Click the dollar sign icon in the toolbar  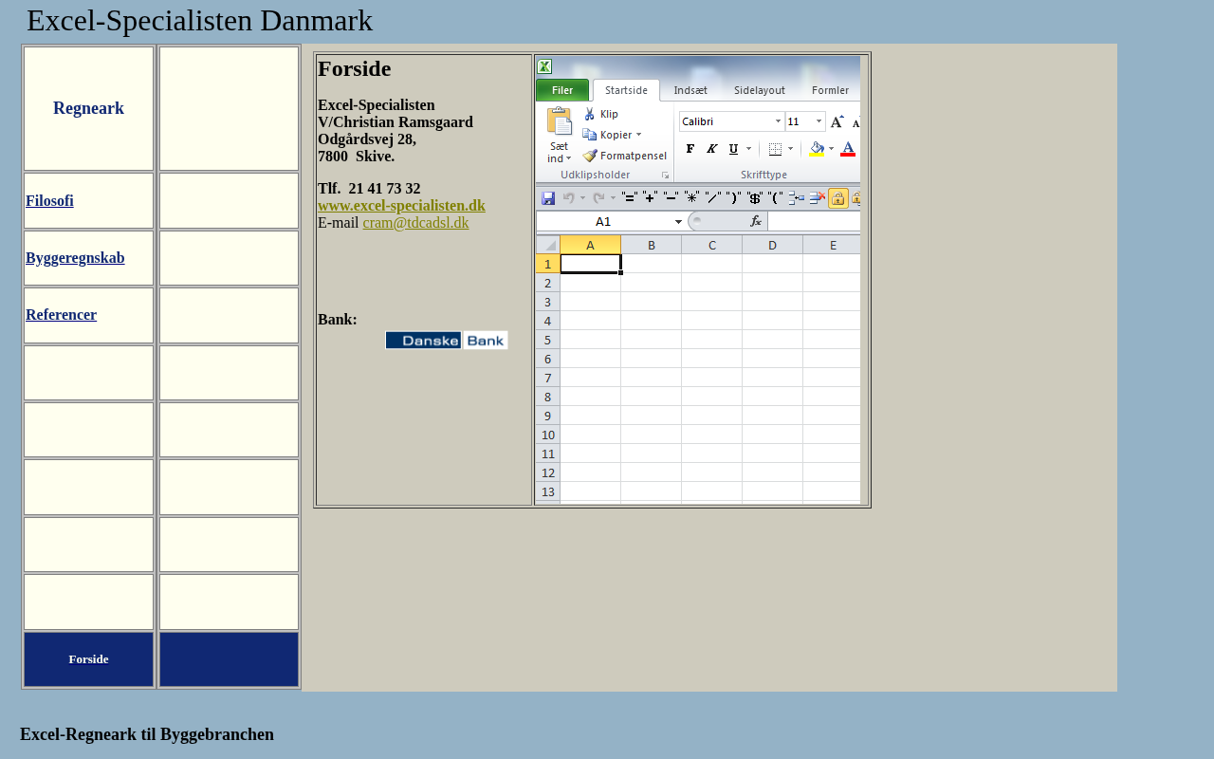coord(754,197)
